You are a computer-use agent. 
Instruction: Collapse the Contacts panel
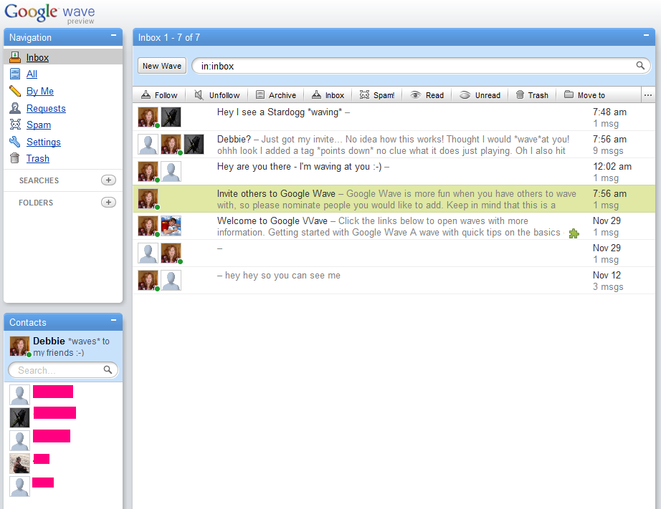(x=113, y=321)
